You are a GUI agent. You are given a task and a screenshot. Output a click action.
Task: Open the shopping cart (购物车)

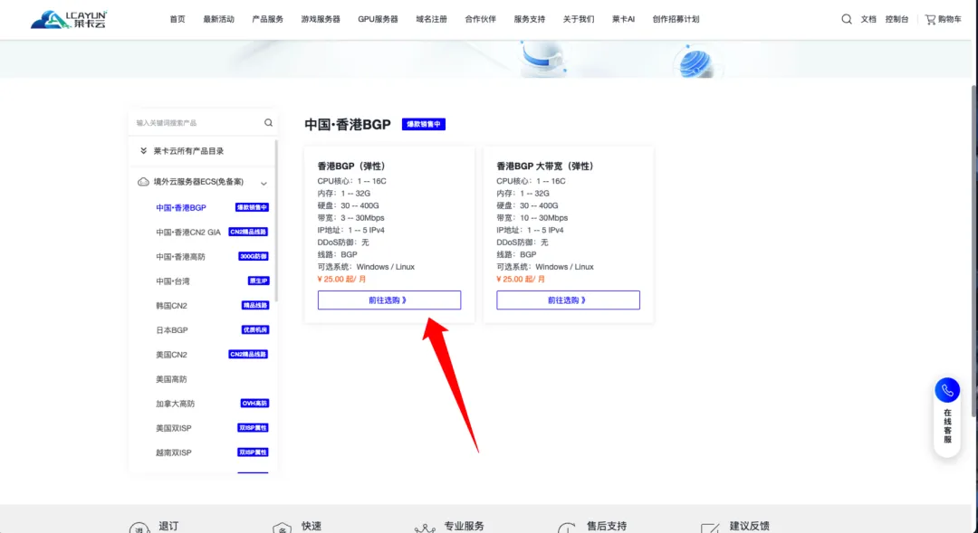click(943, 19)
